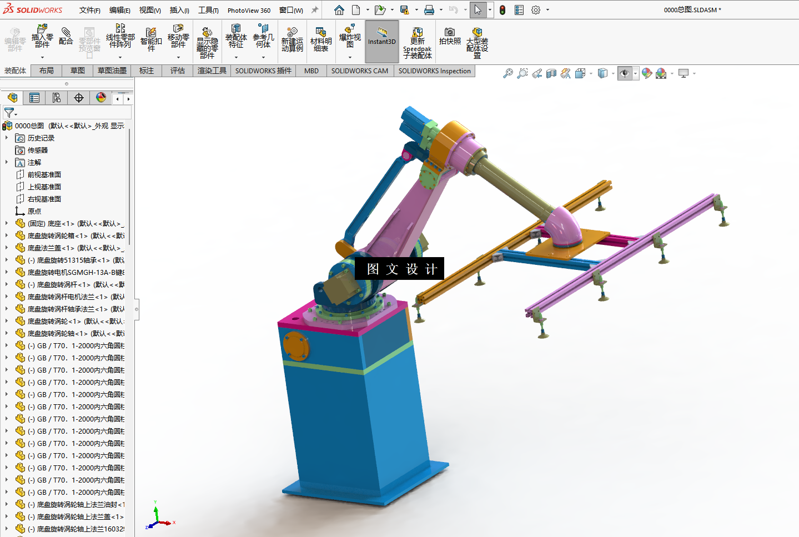Click the New document icon
This screenshot has width=799, height=537.
[x=356, y=10]
